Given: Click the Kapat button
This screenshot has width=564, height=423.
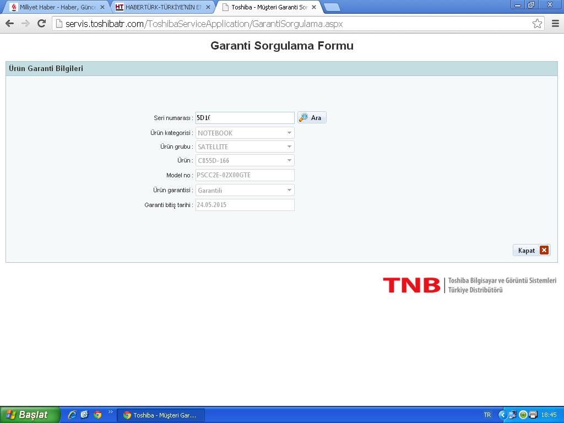Looking at the screenshot, I should click(532, 251).
